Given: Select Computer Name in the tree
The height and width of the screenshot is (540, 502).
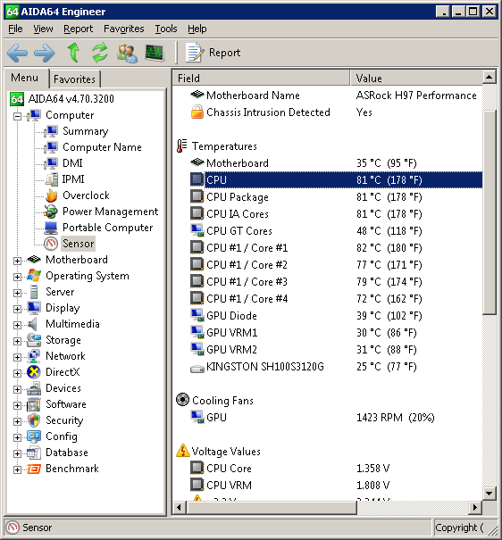Looking at the screenshot, I should tap(102, 147).
